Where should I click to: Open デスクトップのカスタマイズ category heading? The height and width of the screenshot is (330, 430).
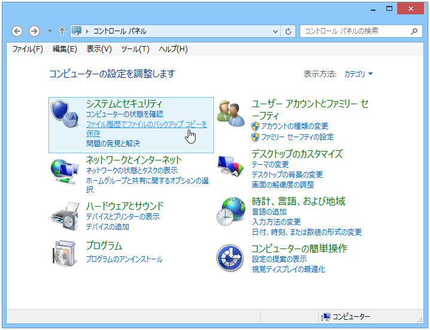[297, 154]
